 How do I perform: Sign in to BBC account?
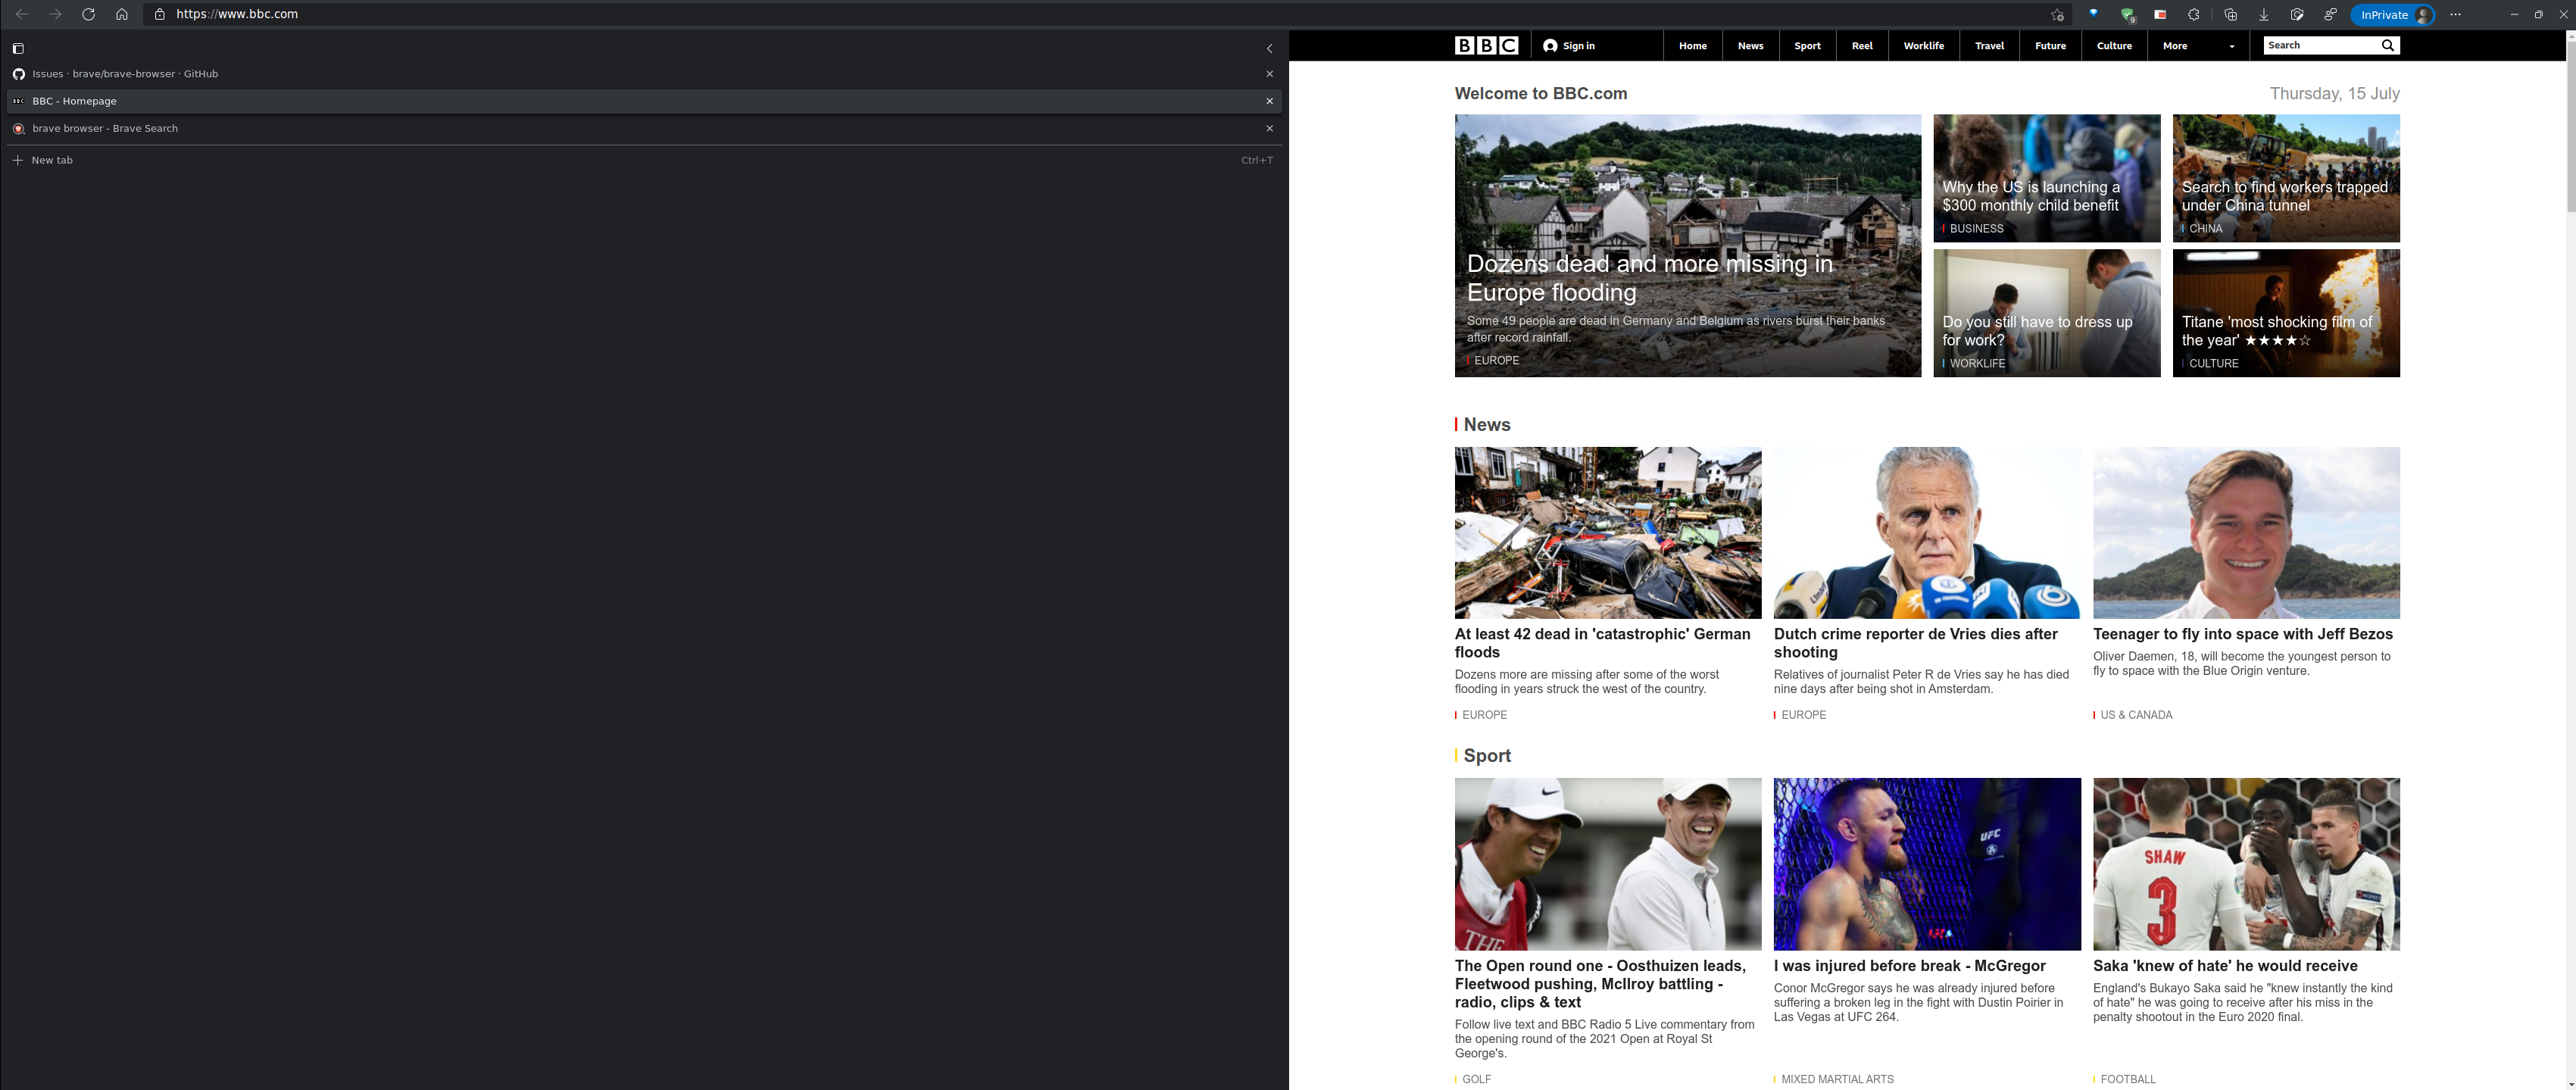click(x=1569, y=45)
